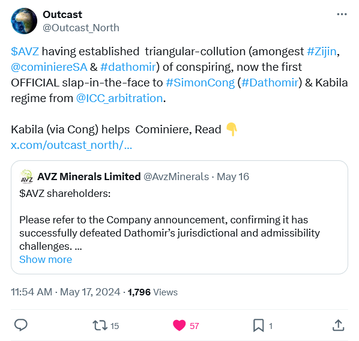Expand quoted tweet with Show more
Image resolution: width=359 pixels, height=341 pixels.
[x=46, y=259]
